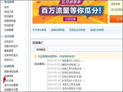Open 图片空间 link
The height and width of the screenshot is (92, 123).
point(9,80)
